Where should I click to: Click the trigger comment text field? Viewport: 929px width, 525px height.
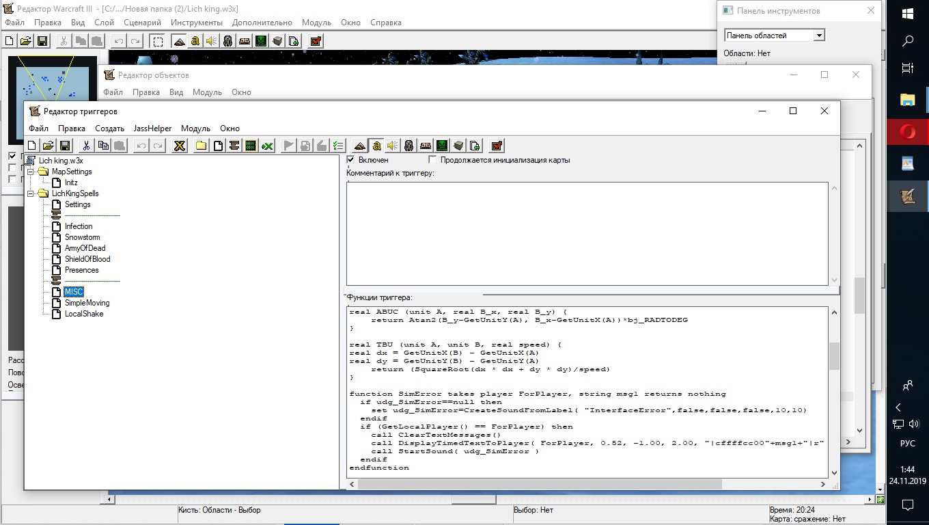point(587,232)
